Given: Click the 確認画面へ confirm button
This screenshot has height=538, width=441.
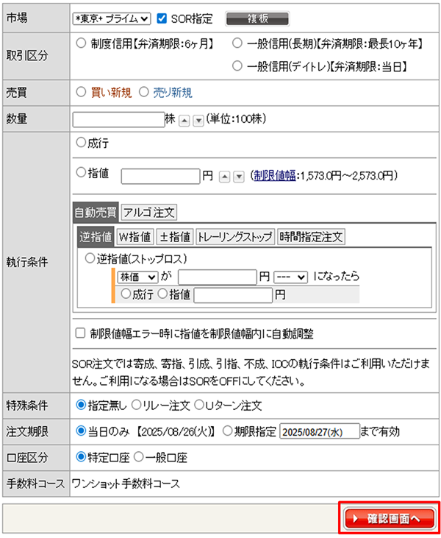Looking at the screenshot, I should [389, 519].
